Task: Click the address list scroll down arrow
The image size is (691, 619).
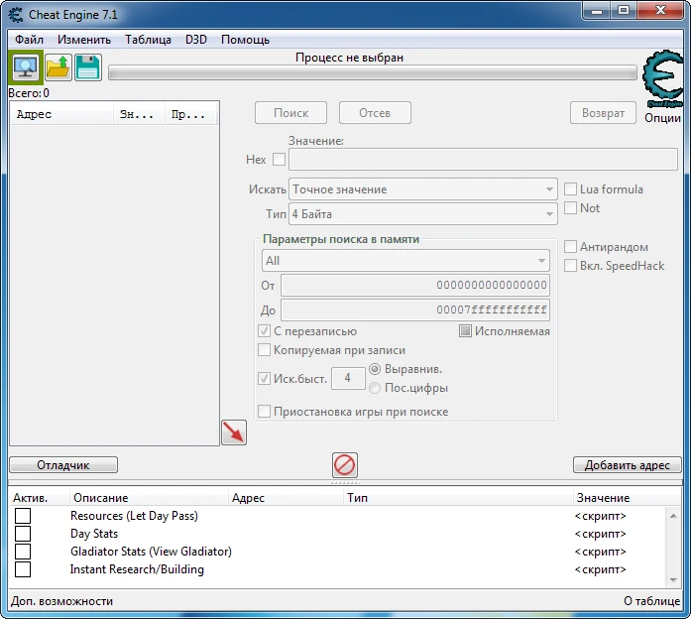Action: (x=673, y=579)
